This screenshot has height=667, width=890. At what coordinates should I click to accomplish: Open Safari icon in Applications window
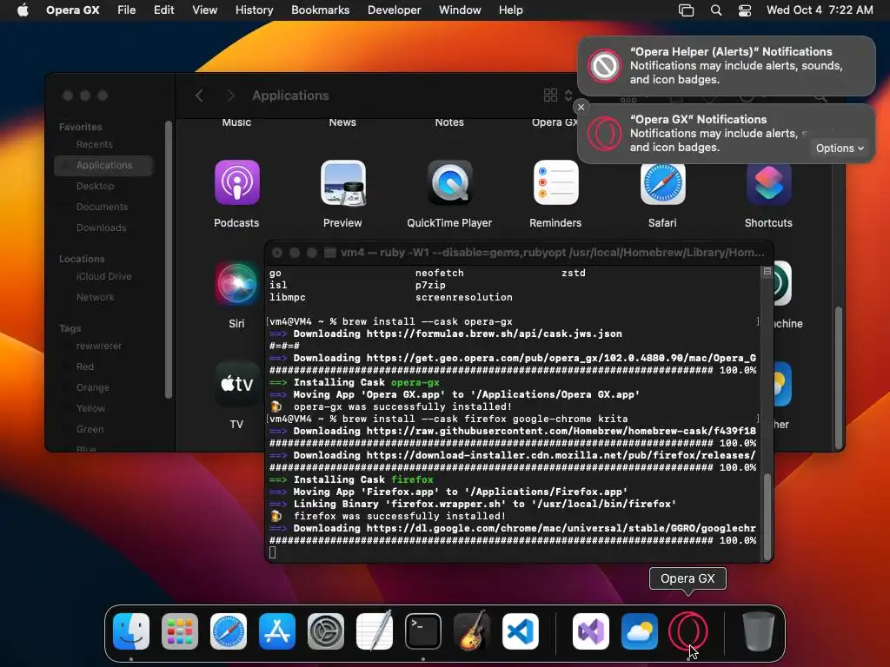point(662,184)
